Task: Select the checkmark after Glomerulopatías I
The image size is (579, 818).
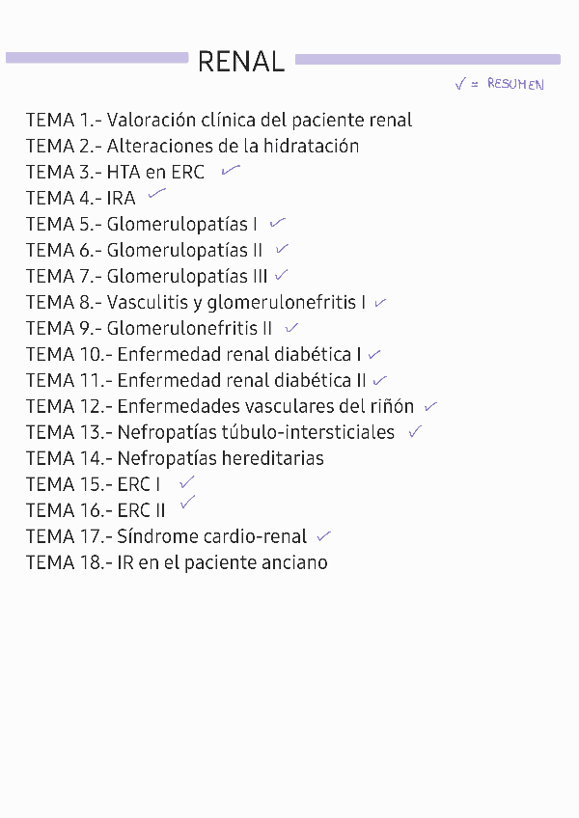Action: 278,223
